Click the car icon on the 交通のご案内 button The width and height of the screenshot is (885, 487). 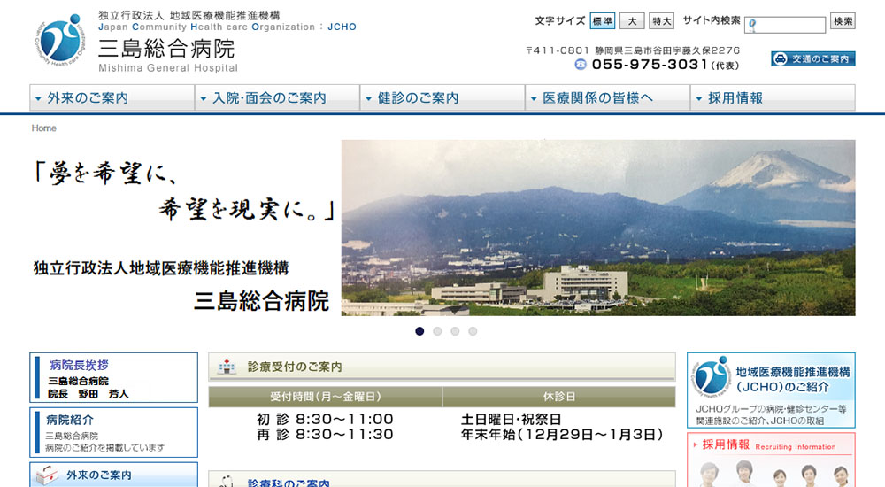[781, 58]
